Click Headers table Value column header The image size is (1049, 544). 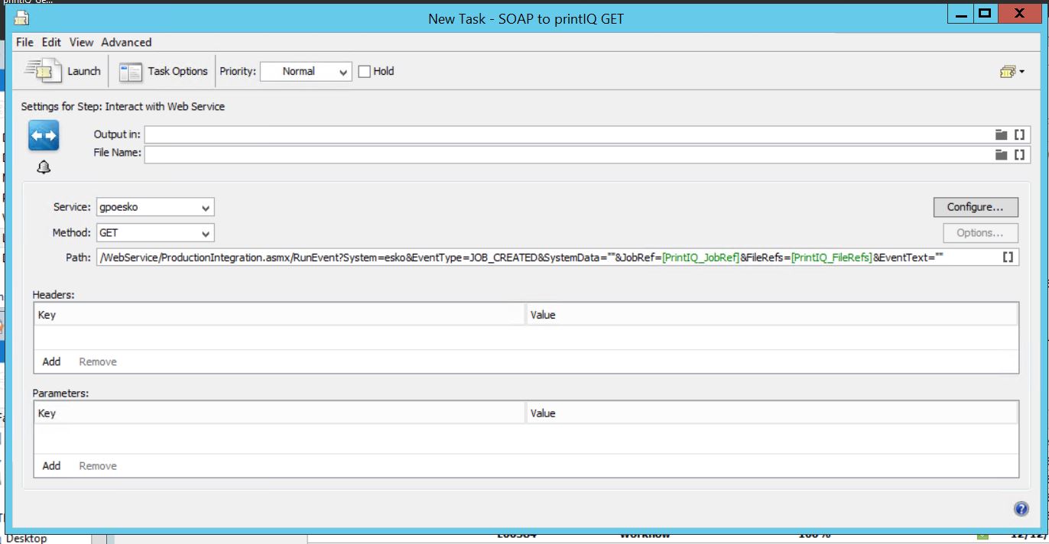point(772,315)
